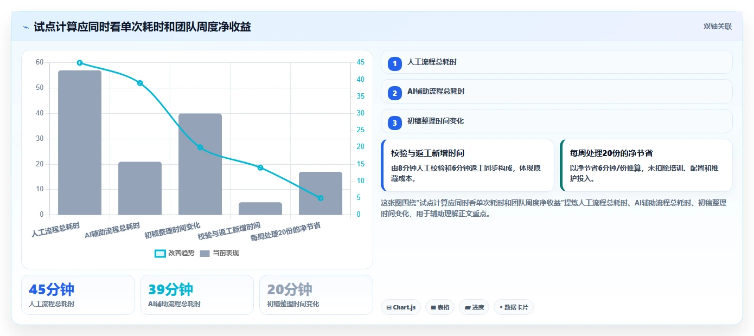The width and height of the screenshot is (754, 336).
Task: Click the trend line point at value 39
Action: 140,83
